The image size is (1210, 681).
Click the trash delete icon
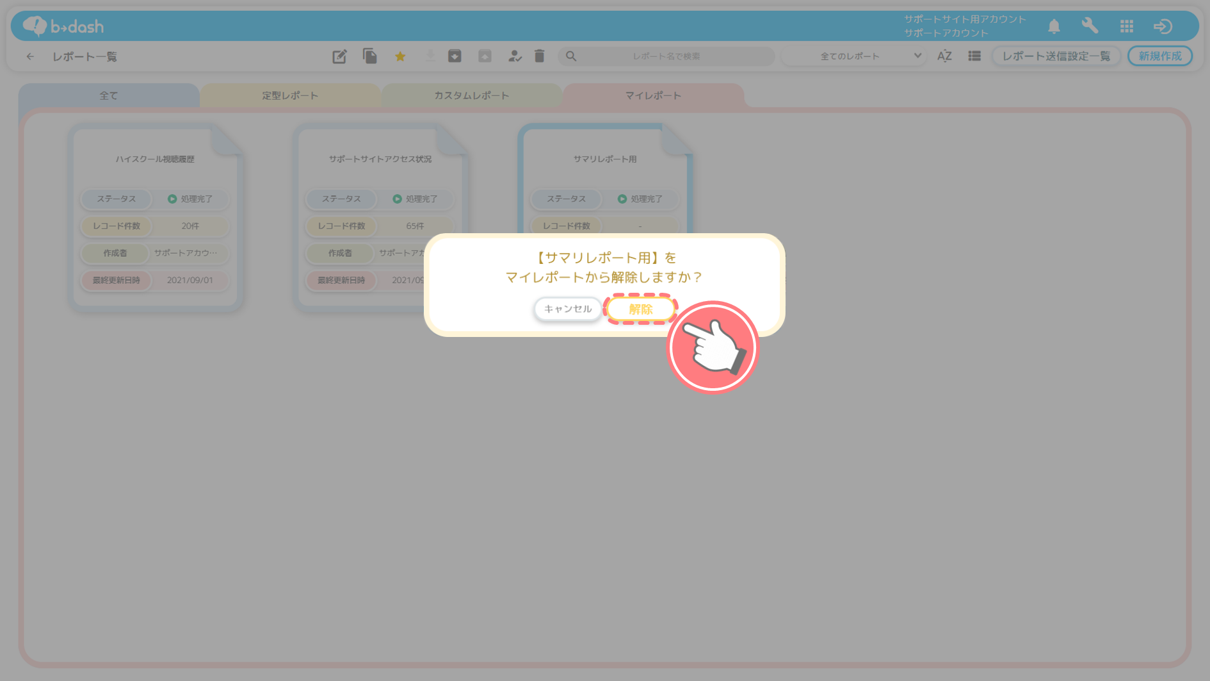point(539,56)
